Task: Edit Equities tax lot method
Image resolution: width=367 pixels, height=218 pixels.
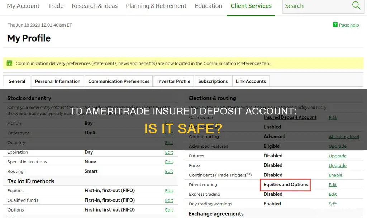Action: pyautogui.click(x=169, y=191)
